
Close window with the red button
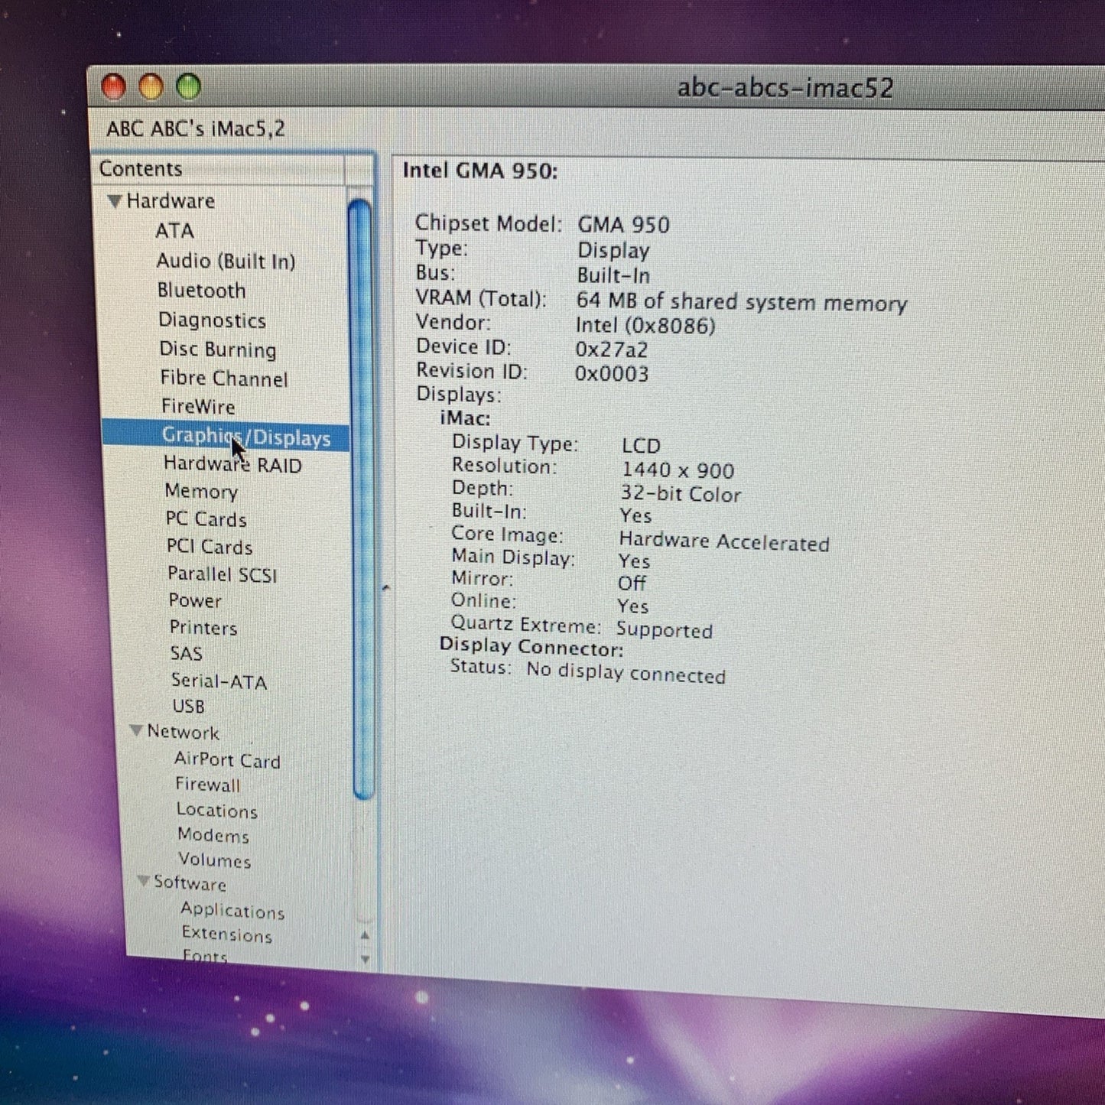click(113, 87)
